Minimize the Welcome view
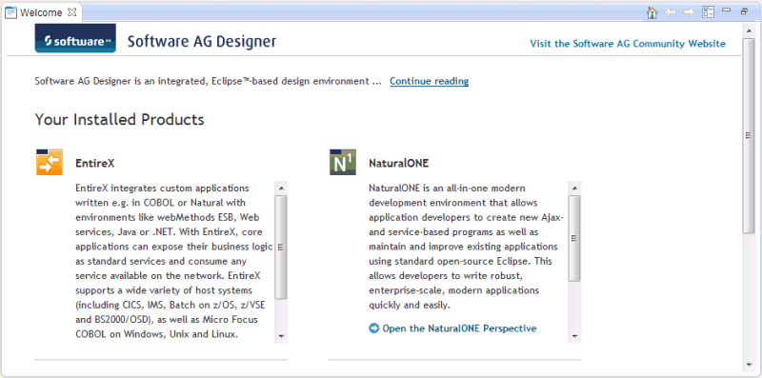This screenshot has width=762, height=378. (x=727, y=10)
